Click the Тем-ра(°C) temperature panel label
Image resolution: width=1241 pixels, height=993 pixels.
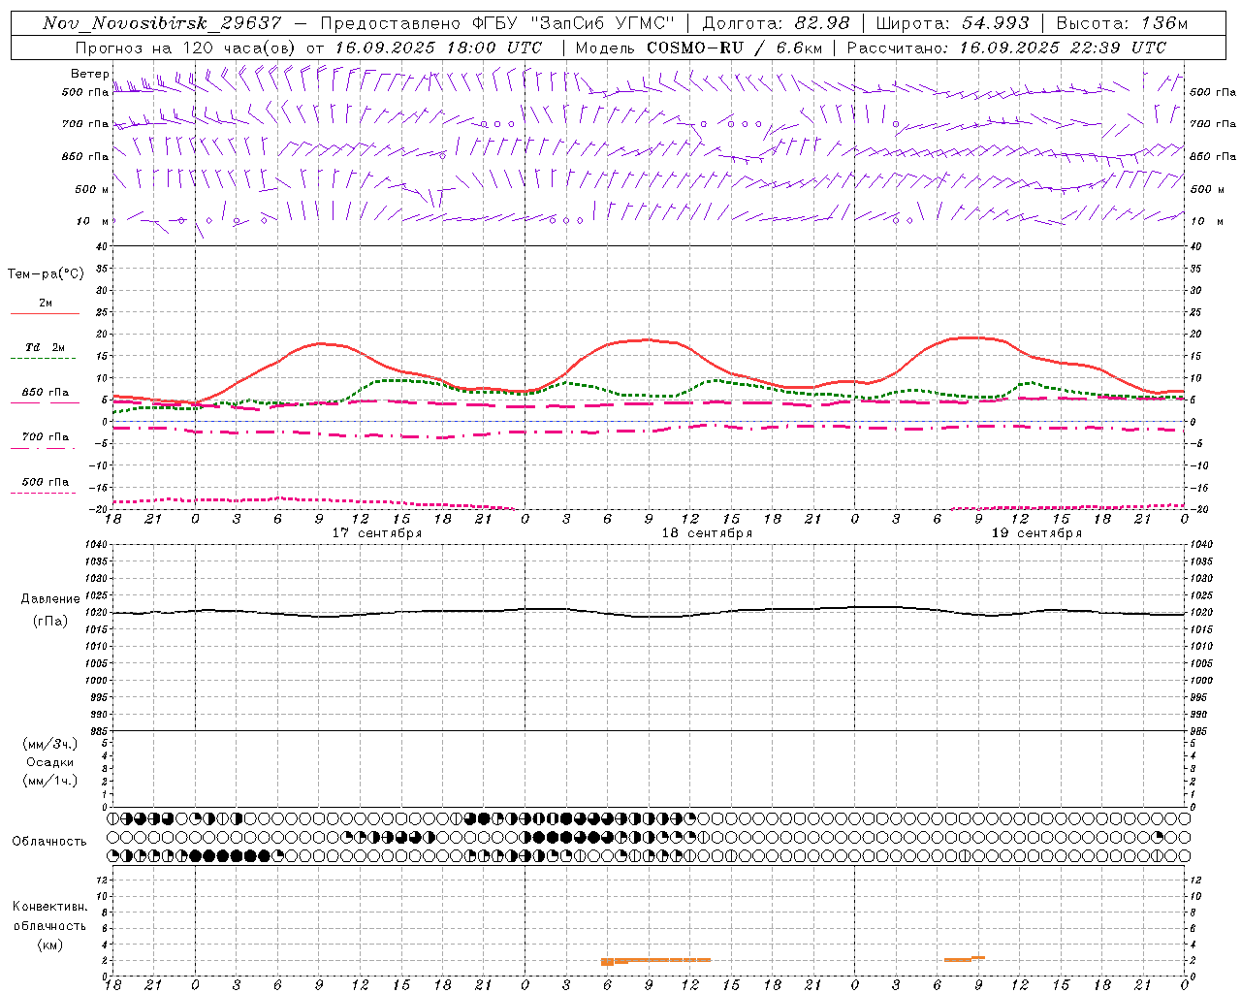[x=46, y=274]
